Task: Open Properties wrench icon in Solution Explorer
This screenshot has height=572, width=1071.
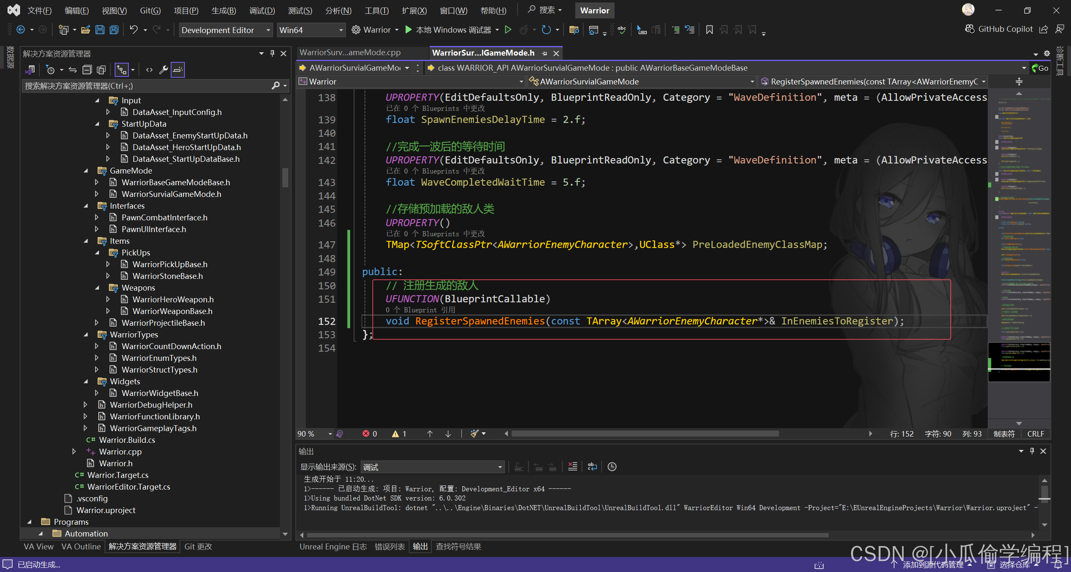Action: click(x=164, y=70)
